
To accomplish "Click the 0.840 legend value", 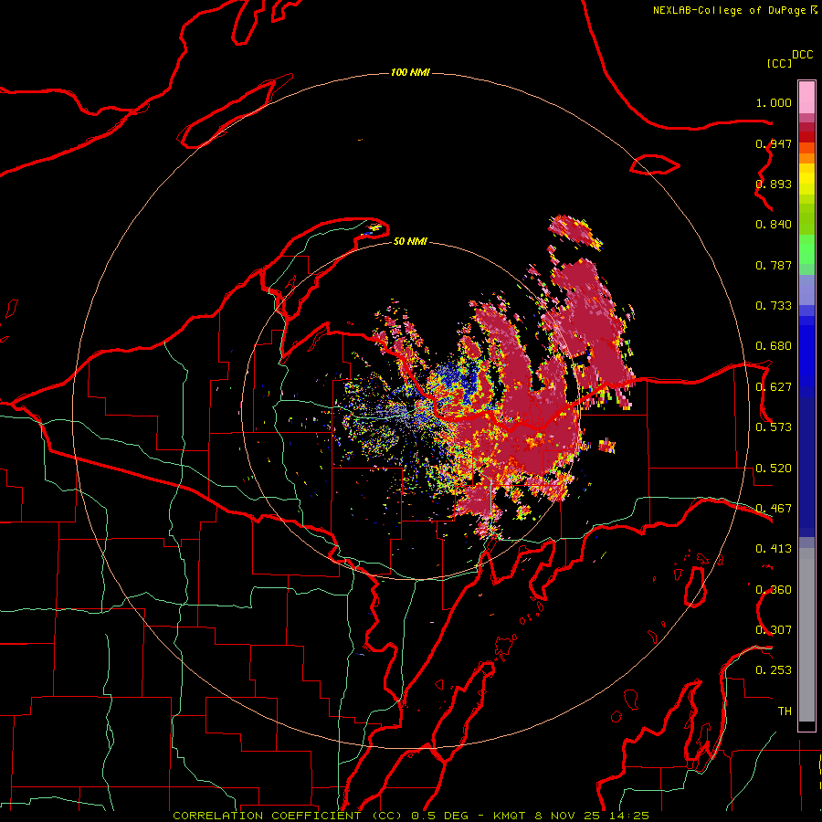I will coord(774,225).
